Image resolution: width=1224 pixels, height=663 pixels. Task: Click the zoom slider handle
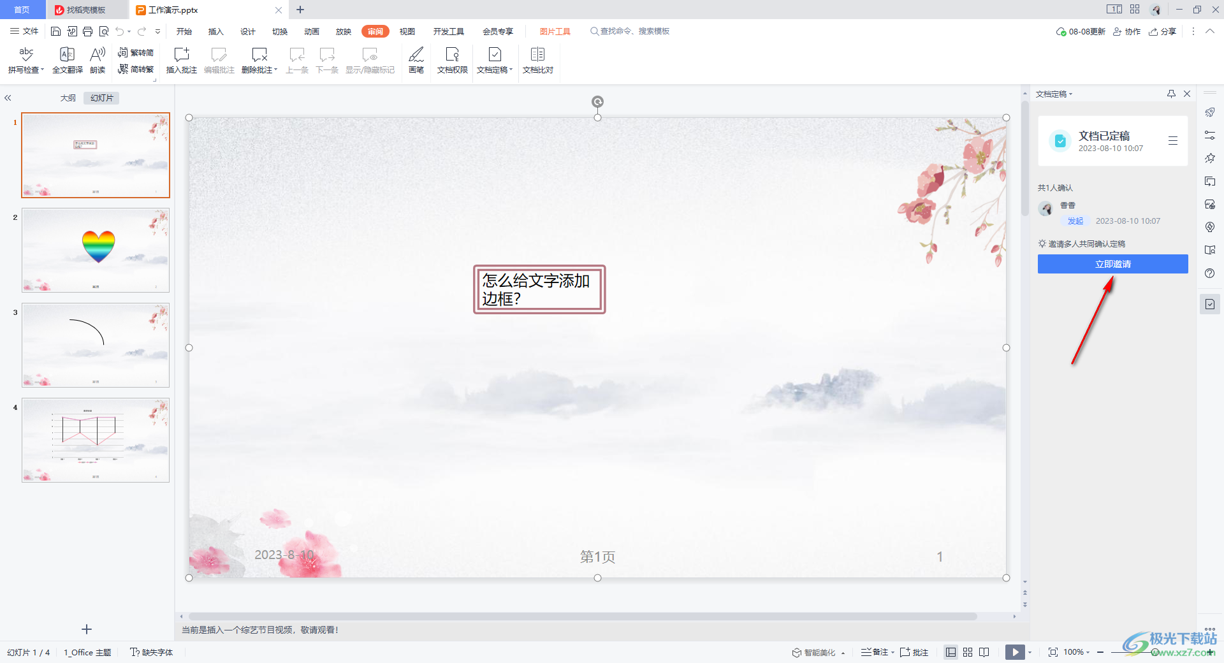pyautogui.click(x=1155, y=652)
